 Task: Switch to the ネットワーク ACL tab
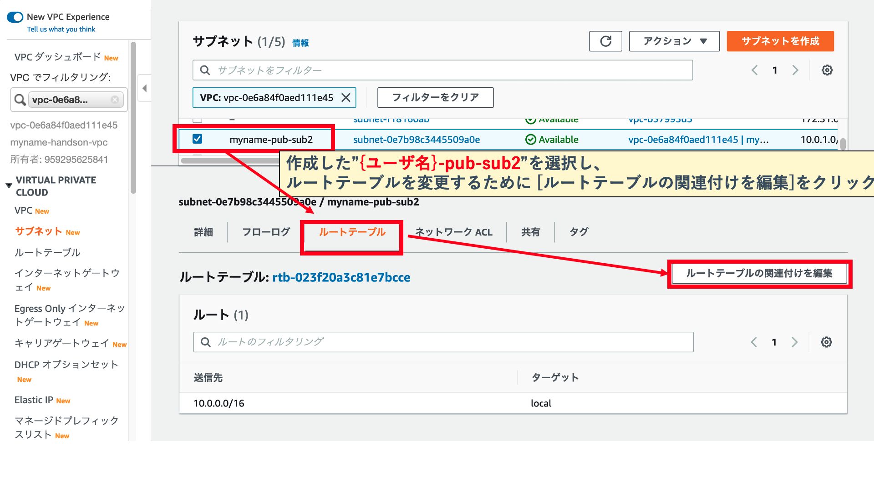[453, 232]
